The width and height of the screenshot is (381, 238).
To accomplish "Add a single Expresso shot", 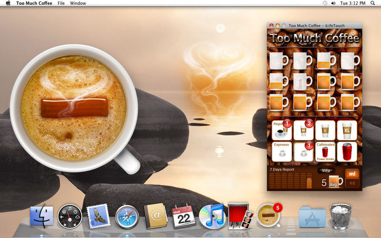I will click(x=281, y=152).
